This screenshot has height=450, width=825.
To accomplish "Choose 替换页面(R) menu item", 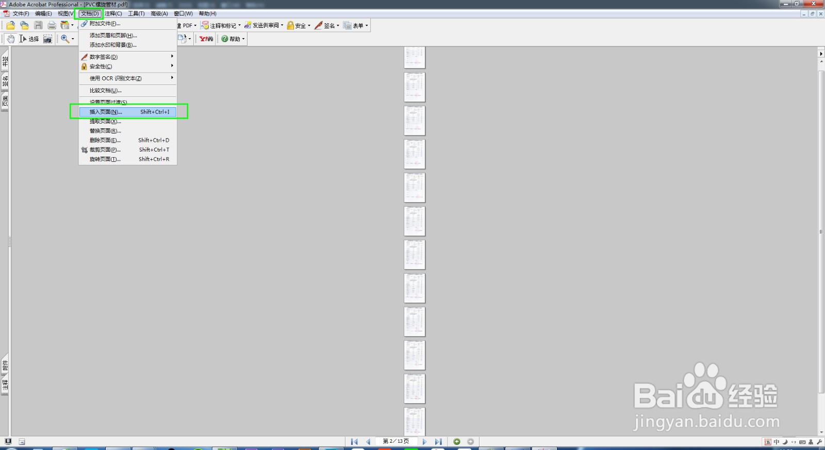I will [127, 131].
